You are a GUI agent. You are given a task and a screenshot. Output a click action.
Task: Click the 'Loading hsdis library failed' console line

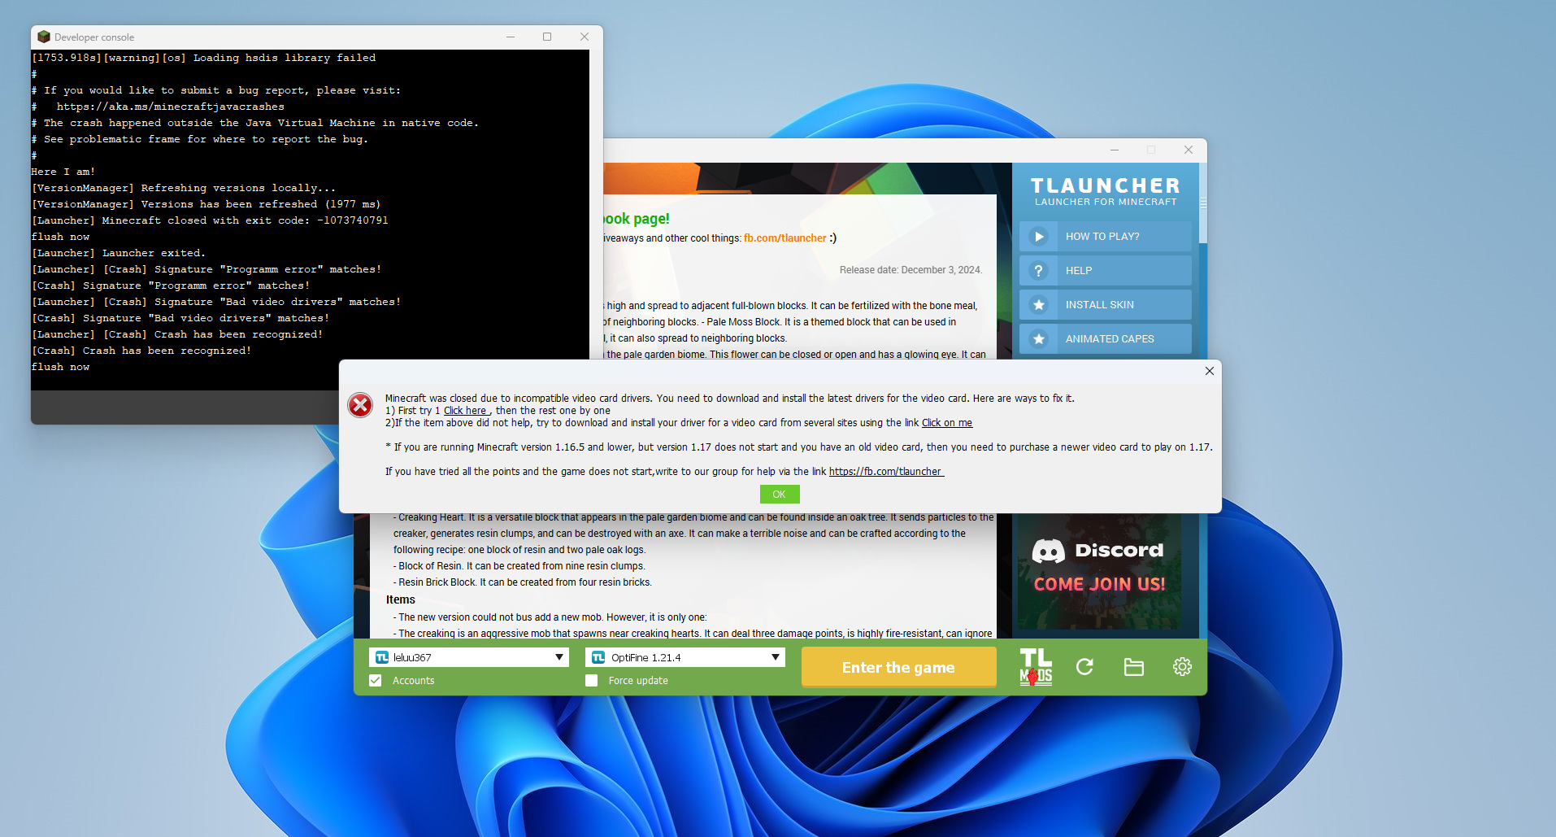click(x=203, y=58)
